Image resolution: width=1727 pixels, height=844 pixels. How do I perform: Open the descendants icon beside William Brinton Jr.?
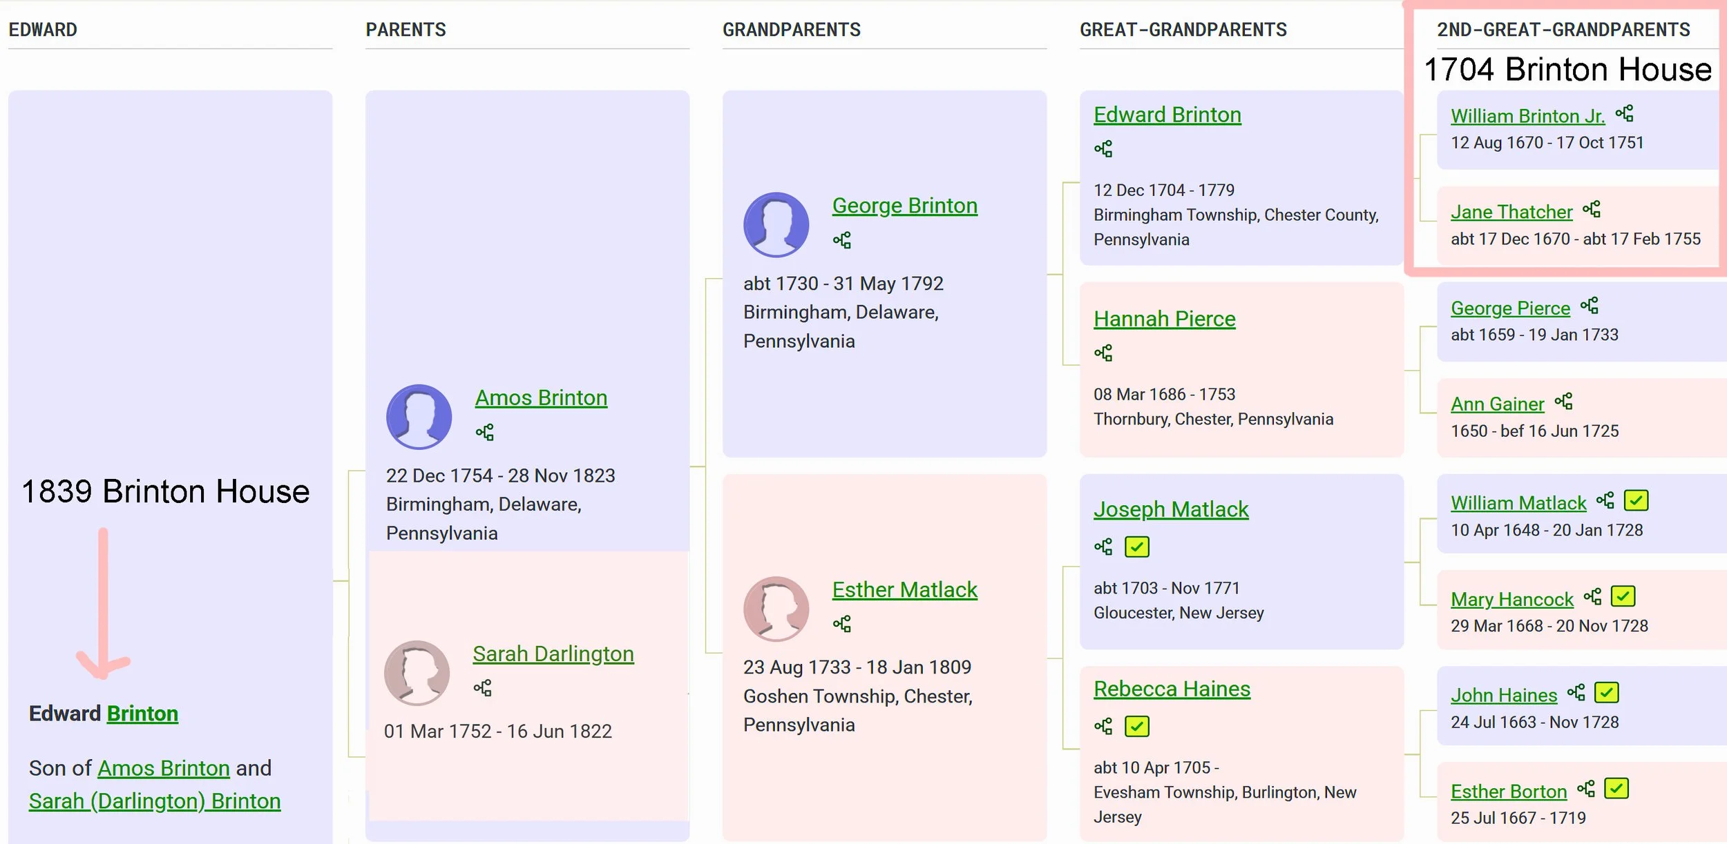[1624, 114]
